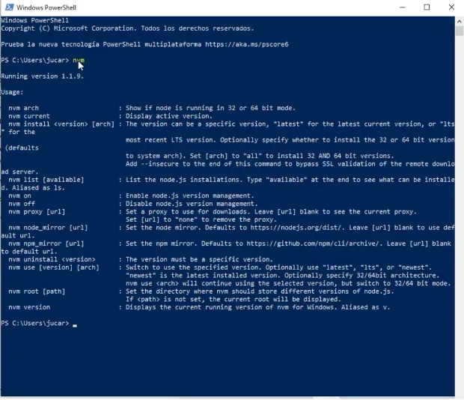Click 'nvm version' command text
Screen dimensions: 464x400
point(29,307)
